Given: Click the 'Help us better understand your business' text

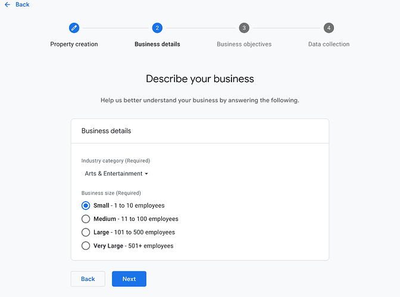Looking at the screenshot, I should pyautogui.click(x=200, y=100).
